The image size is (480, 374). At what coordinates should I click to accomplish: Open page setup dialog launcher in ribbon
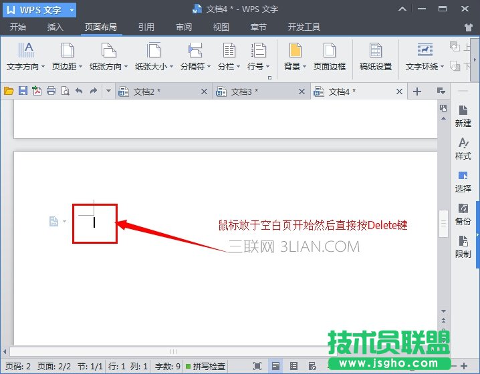tap(269, 78)
